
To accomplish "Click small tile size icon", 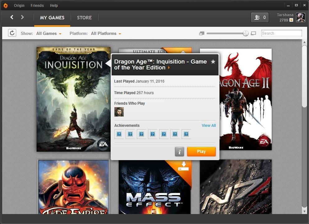I will [x=202, y=33].
